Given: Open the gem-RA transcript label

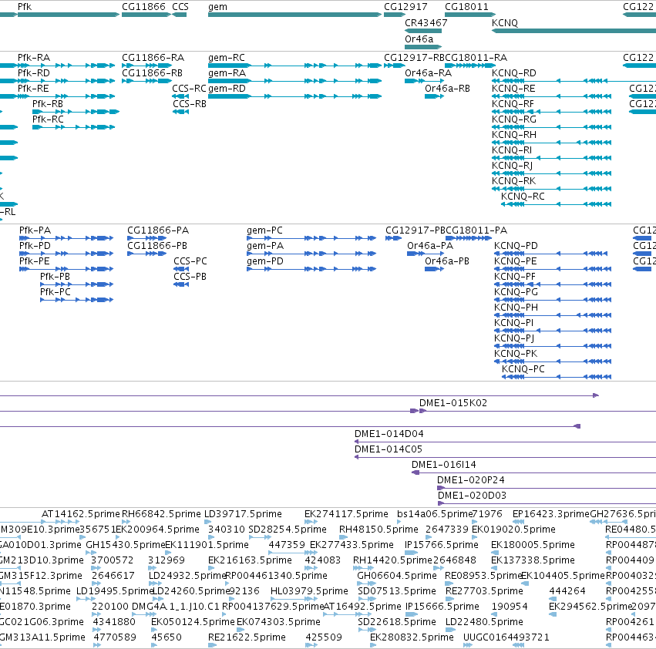Looking at the screenshot, I should click(227, 72).
